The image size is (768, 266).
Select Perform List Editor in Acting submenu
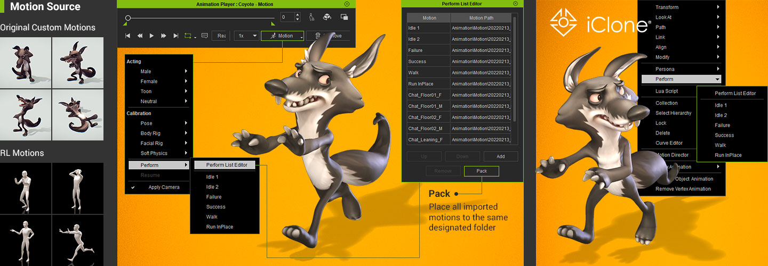(227, 165)
